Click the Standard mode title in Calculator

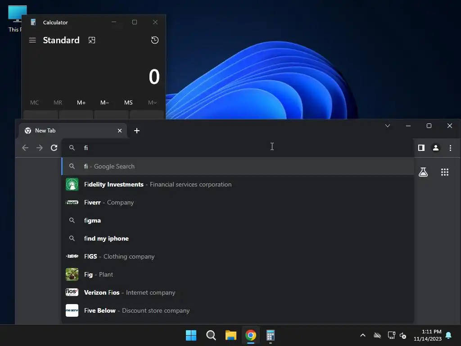[x=61, y=40]
